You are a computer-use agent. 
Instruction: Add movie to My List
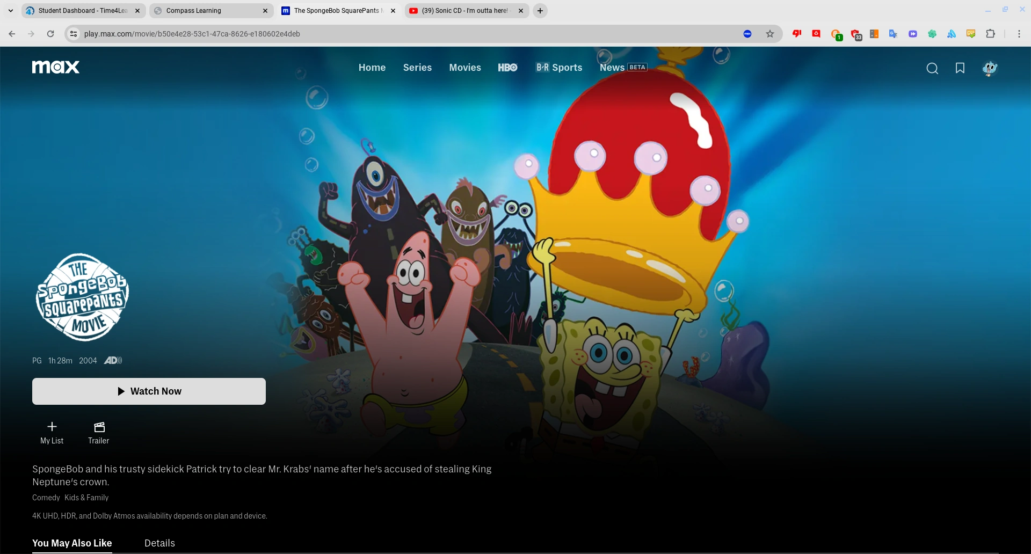(x=52, y=432)
